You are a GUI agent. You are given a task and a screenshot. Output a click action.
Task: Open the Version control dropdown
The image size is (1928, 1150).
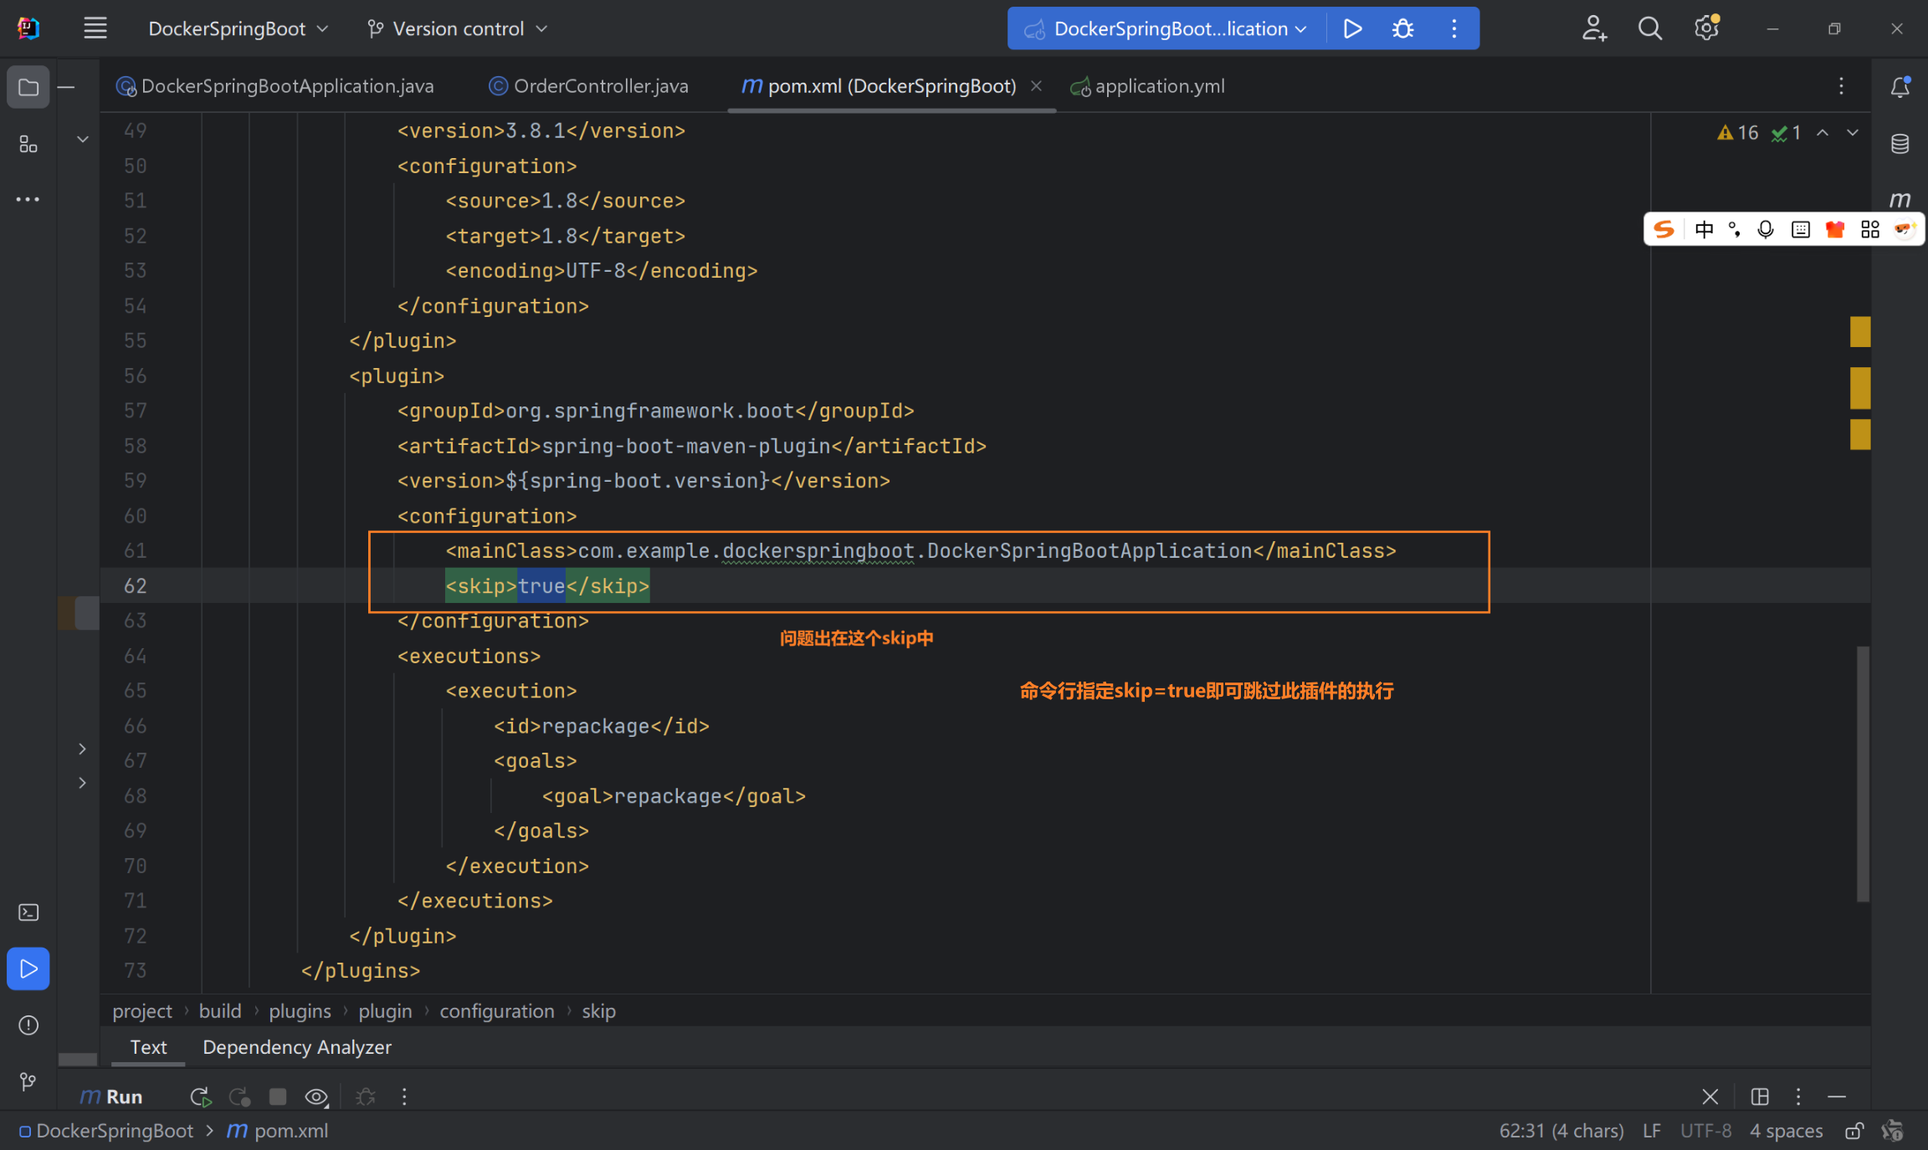[x=459, y=28]
